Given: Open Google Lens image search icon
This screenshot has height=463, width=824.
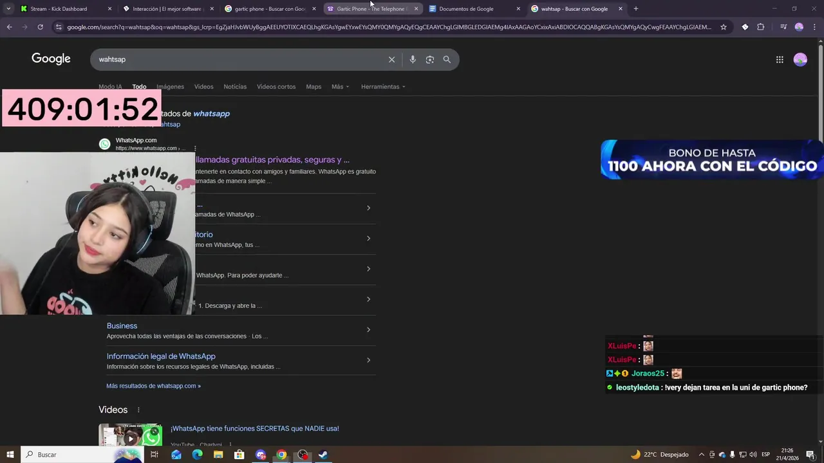Looking at the screenshot, I should (430, 59).
